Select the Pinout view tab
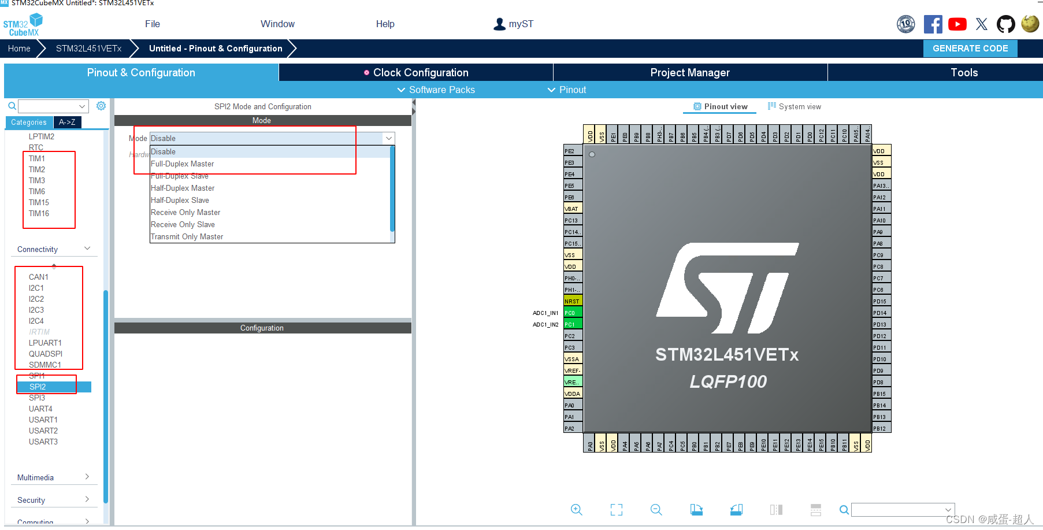1043x530 pixels. coord(720,106)
